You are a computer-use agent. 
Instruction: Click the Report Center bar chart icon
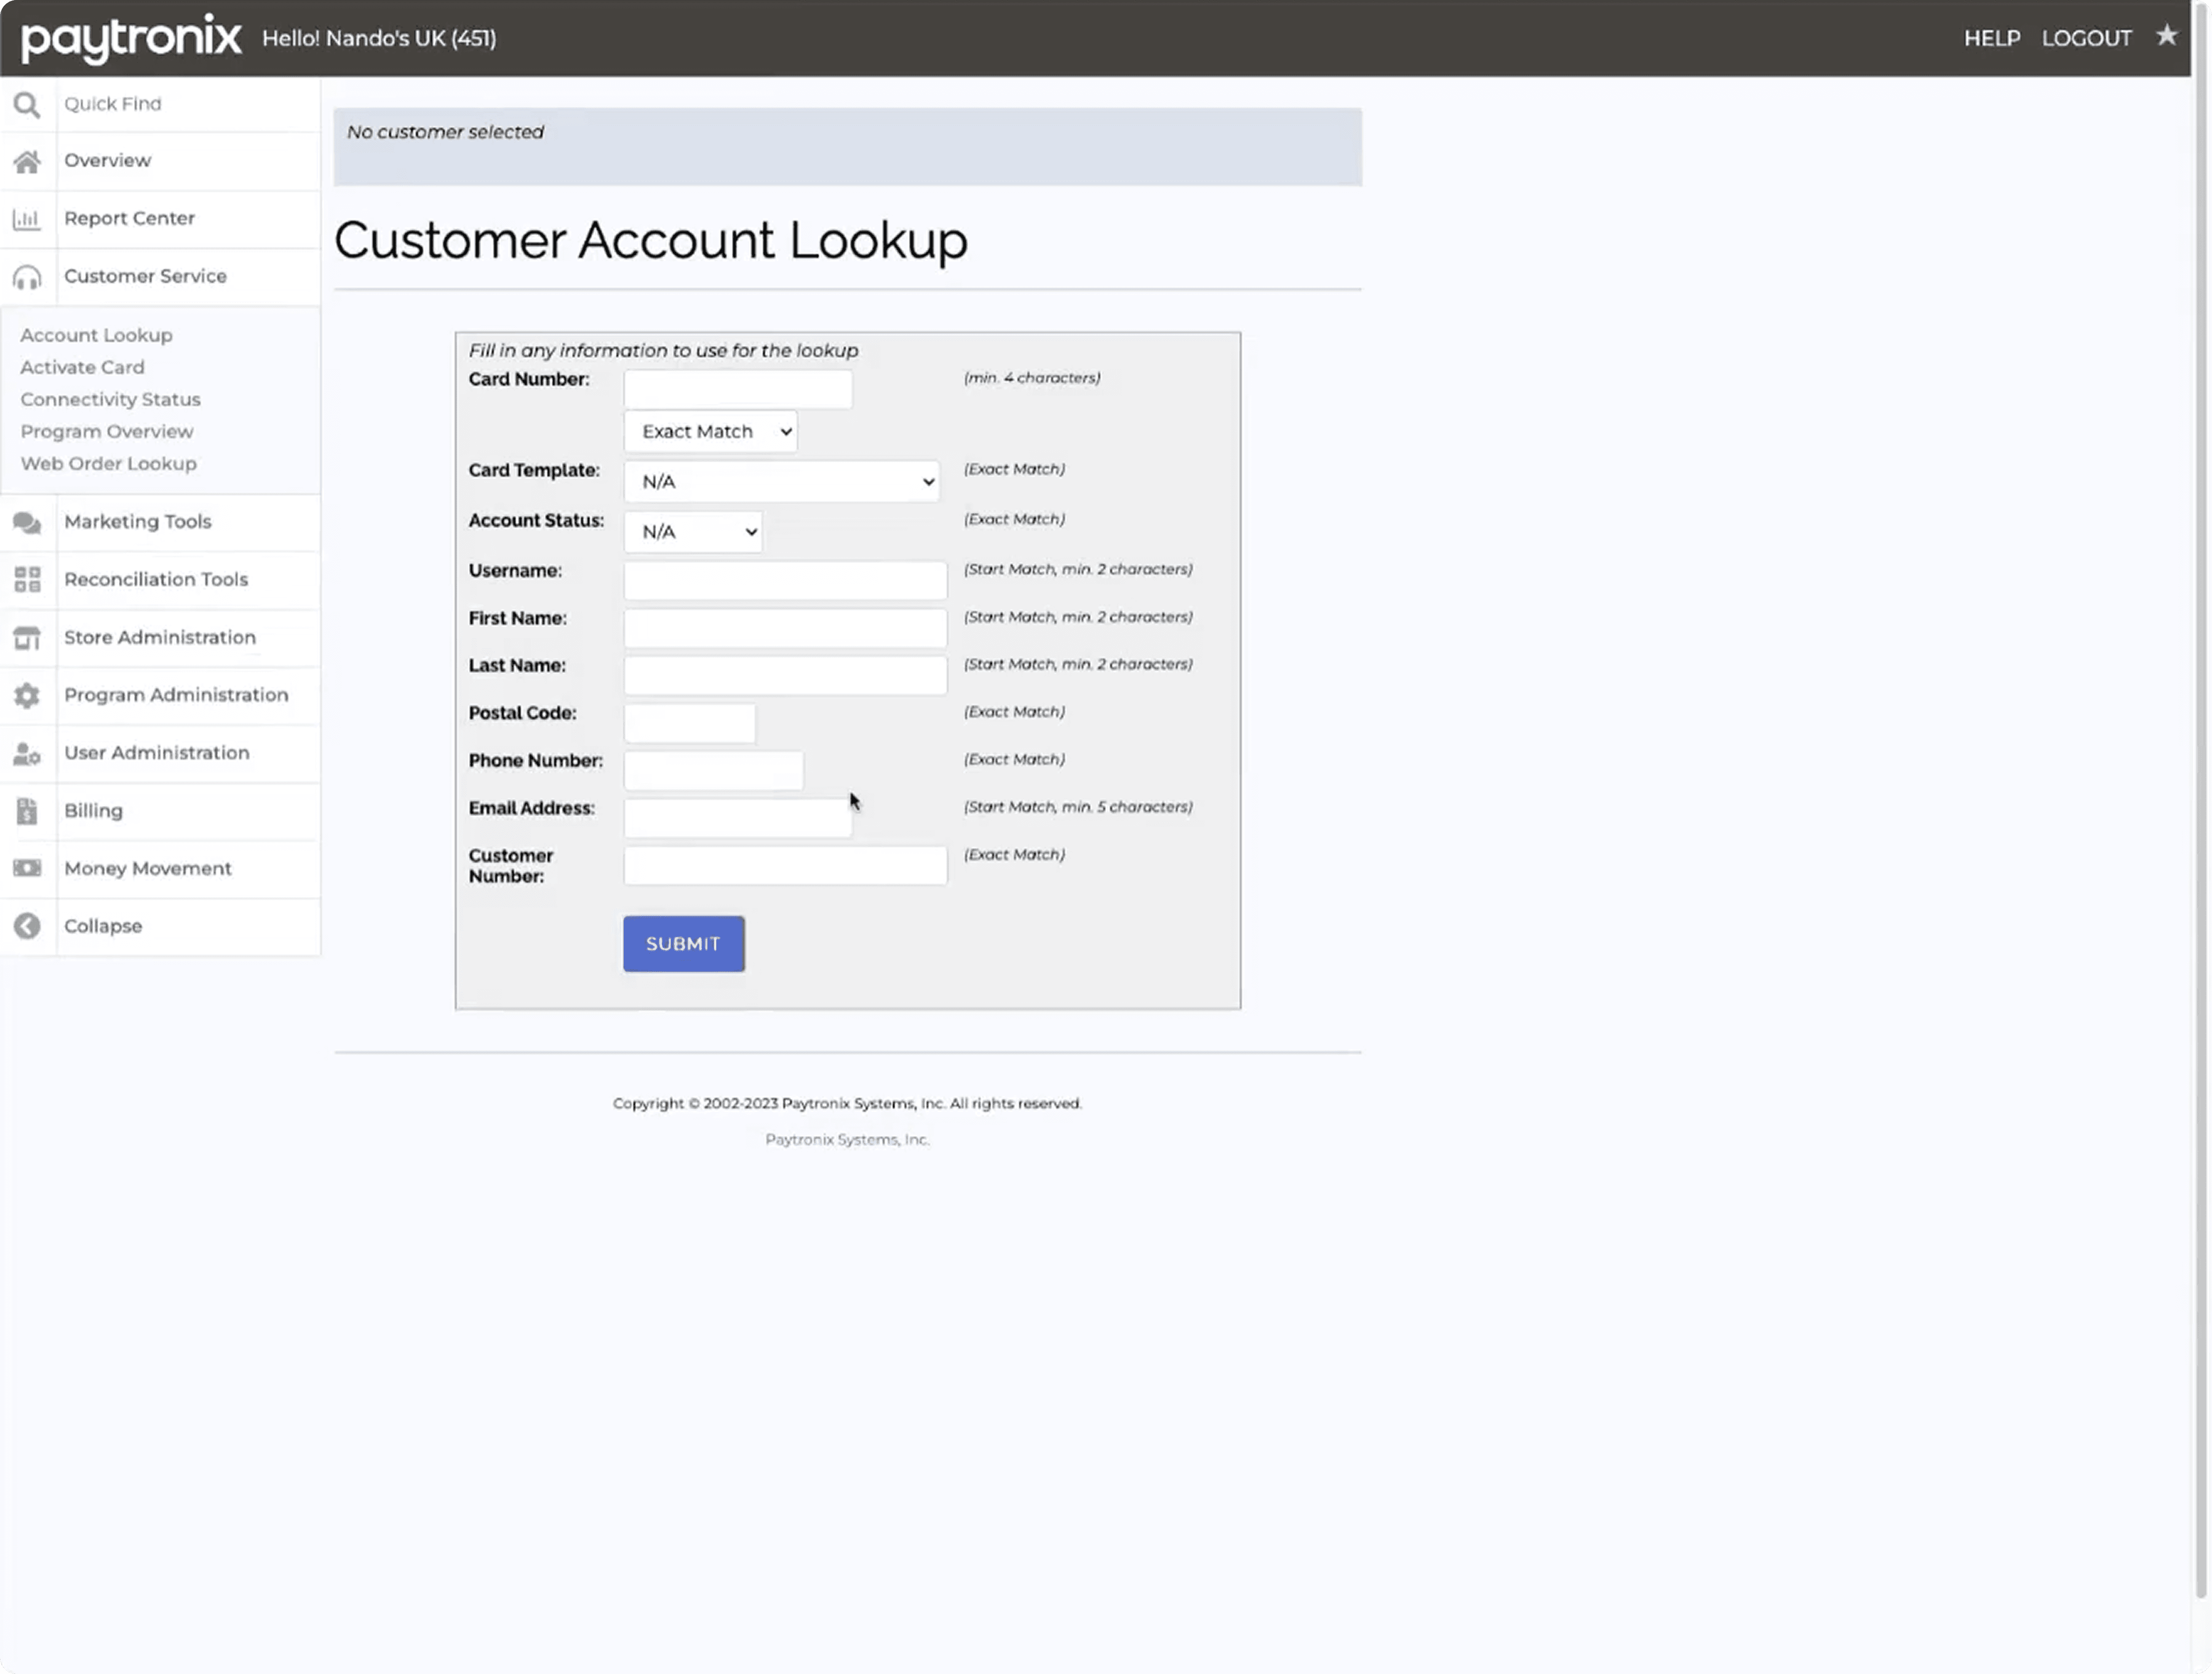(27, 219)
